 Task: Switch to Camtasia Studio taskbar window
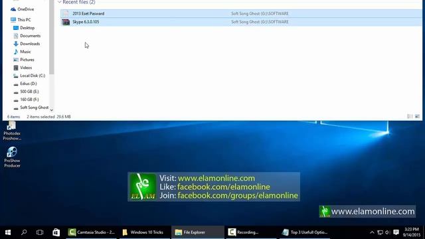click(92, 232)
